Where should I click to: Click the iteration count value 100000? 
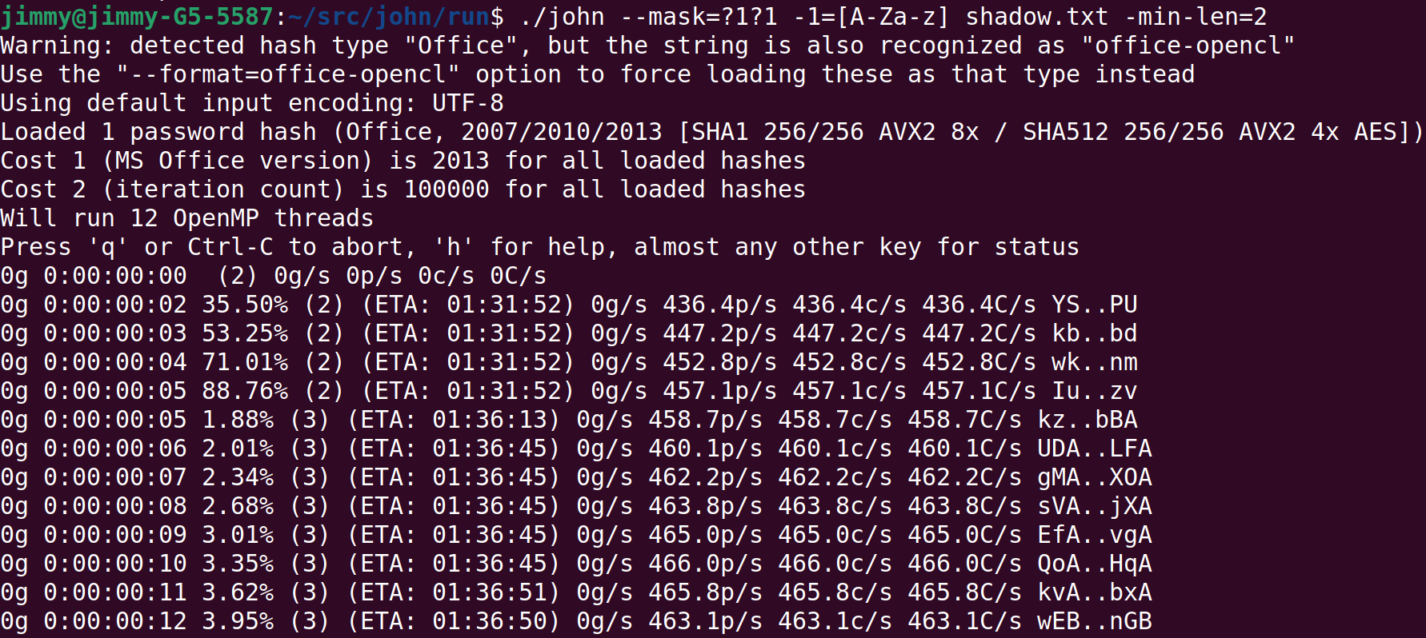[447, 189]
